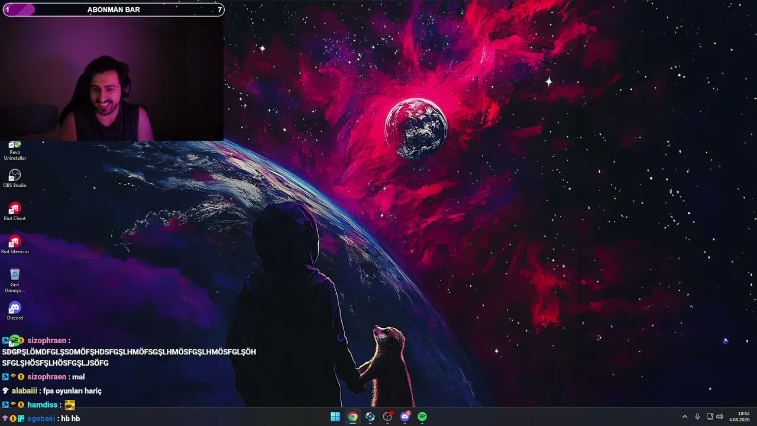
Task: Click the chat message "hb hb"
Action: click(70, 418)
